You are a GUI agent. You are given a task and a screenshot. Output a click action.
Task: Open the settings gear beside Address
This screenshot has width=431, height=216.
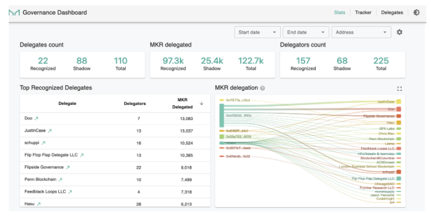[x=400, y=32]
